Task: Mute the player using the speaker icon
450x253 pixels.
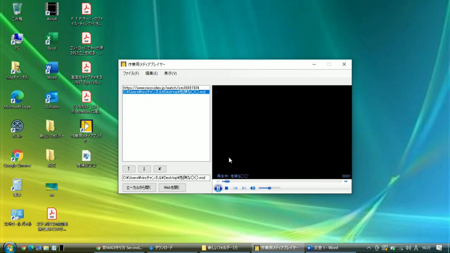Action: click(x=253, y=188)
